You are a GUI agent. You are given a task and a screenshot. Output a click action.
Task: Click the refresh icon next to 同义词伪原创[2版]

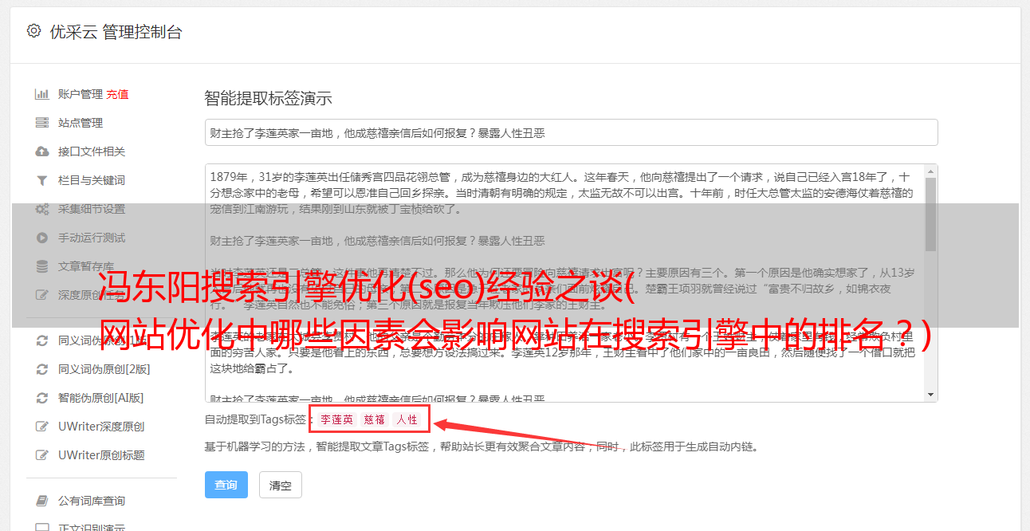click(42, 369)
